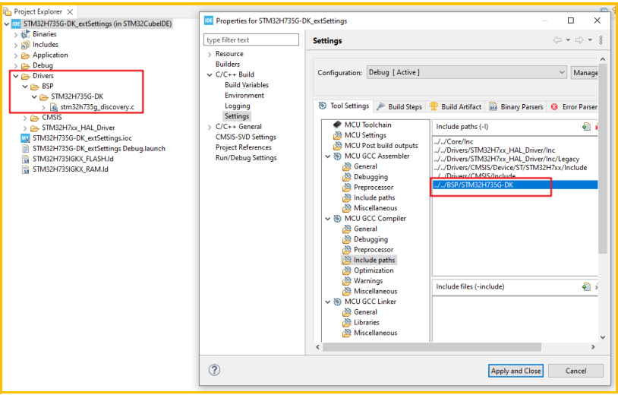Switch to Build Artifact tab

click(456, 107)
